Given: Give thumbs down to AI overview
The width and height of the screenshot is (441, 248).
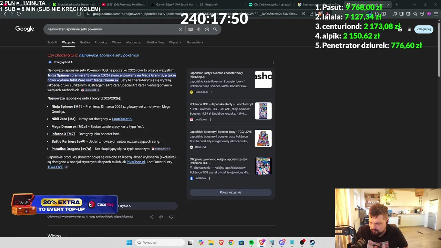Looking at the screenshot, I should [x=171, y=217].
